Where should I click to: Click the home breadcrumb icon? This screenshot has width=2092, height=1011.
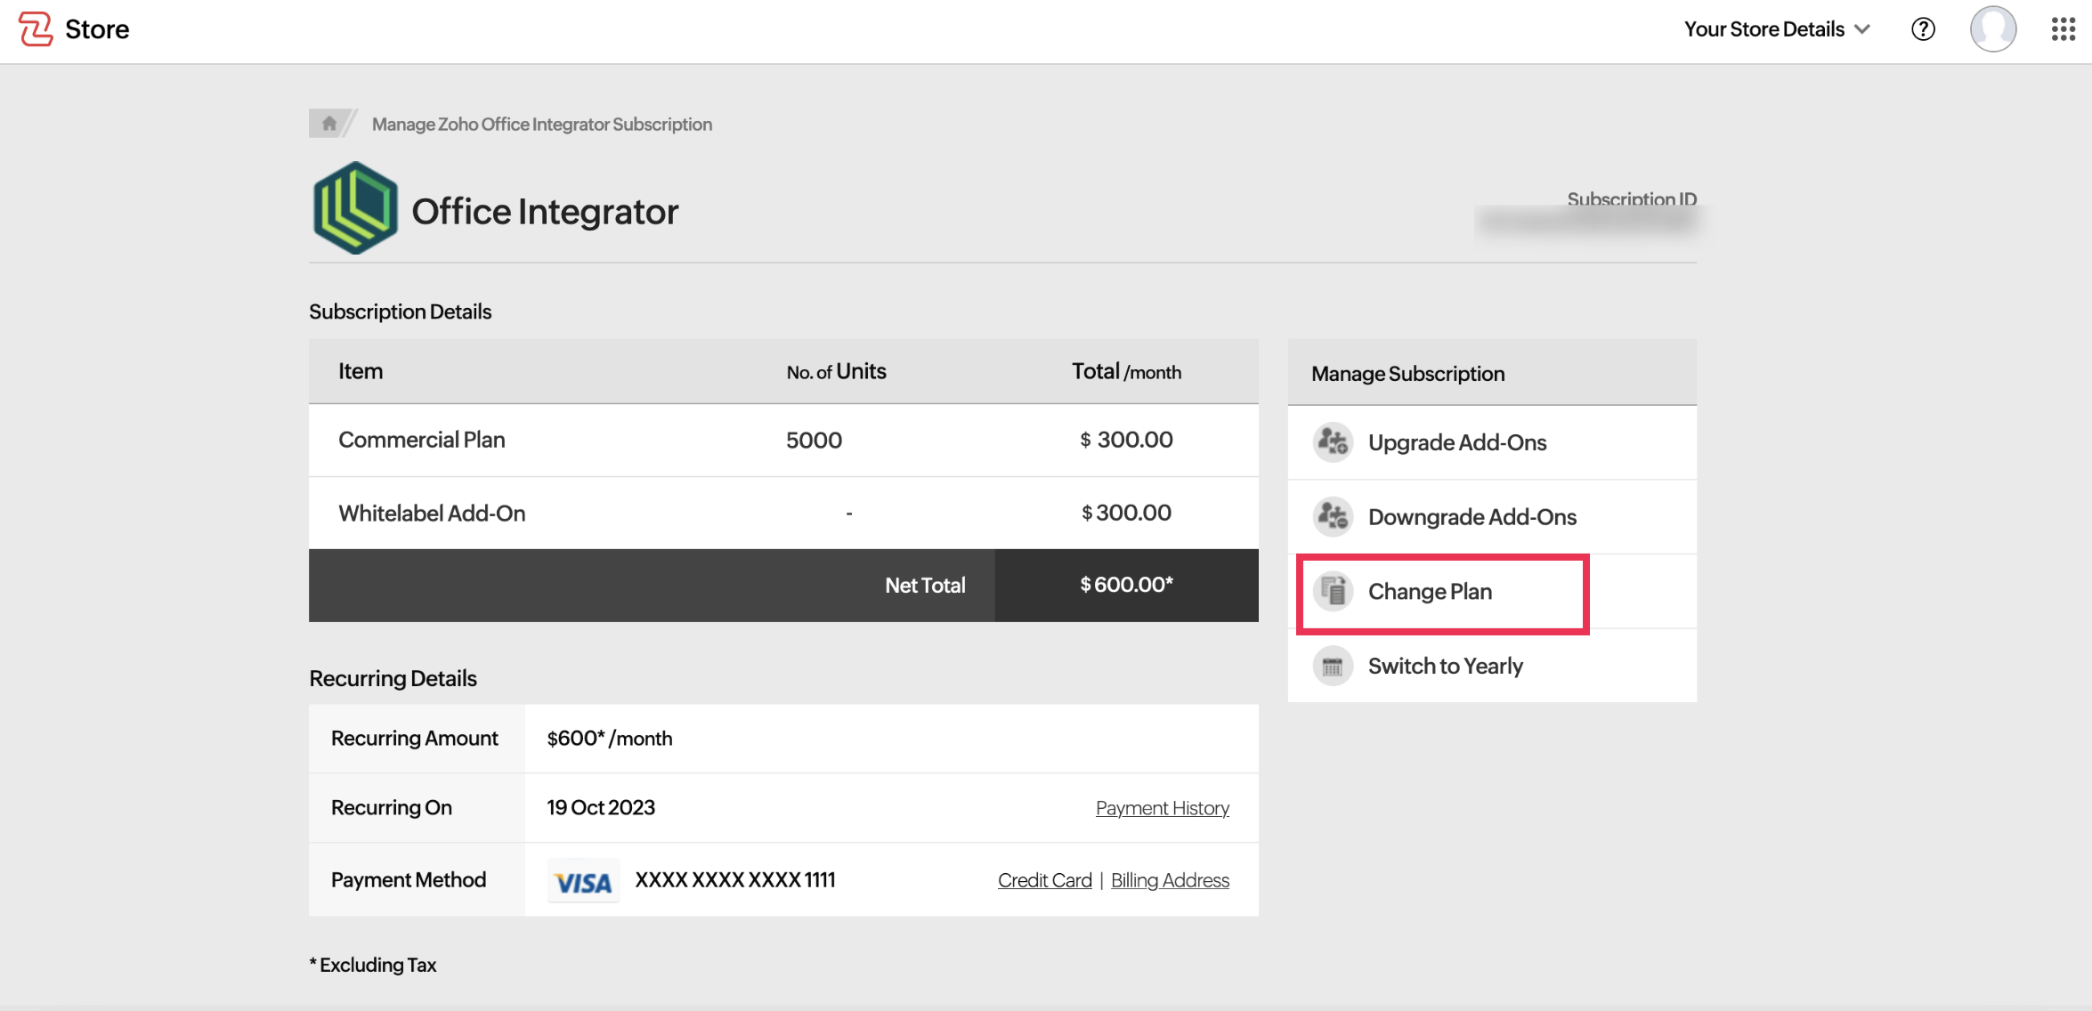pyautogui.click(x=328, y=124)
